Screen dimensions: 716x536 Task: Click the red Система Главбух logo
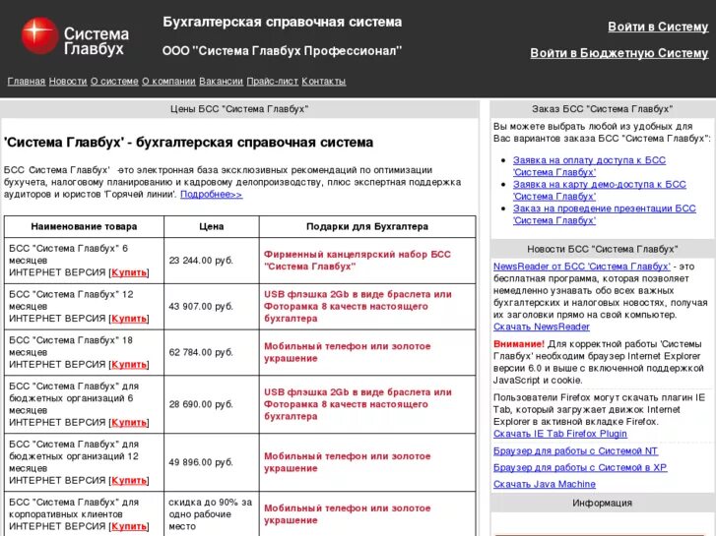tap(75, 36)
